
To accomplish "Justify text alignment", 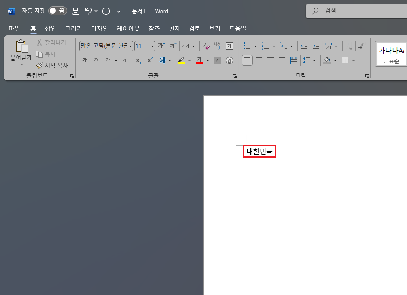I will click(x=282, y=60).
